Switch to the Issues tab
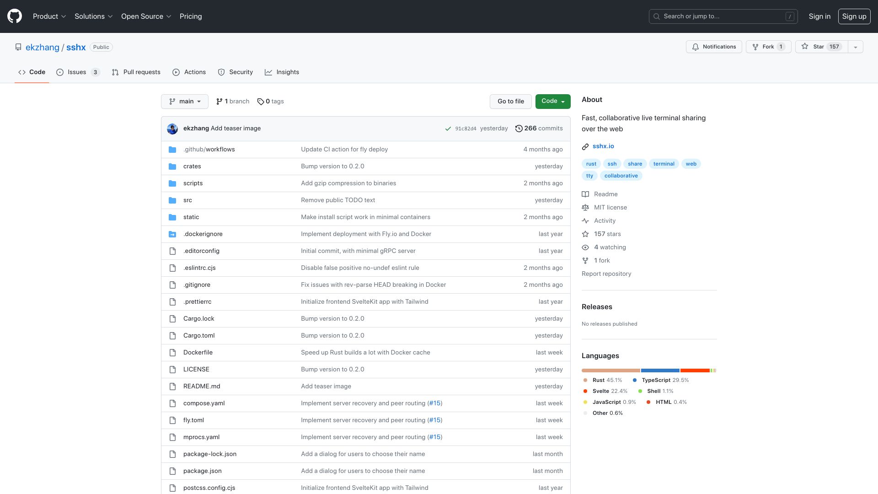878x494 pixels. (x=78, y=72)
